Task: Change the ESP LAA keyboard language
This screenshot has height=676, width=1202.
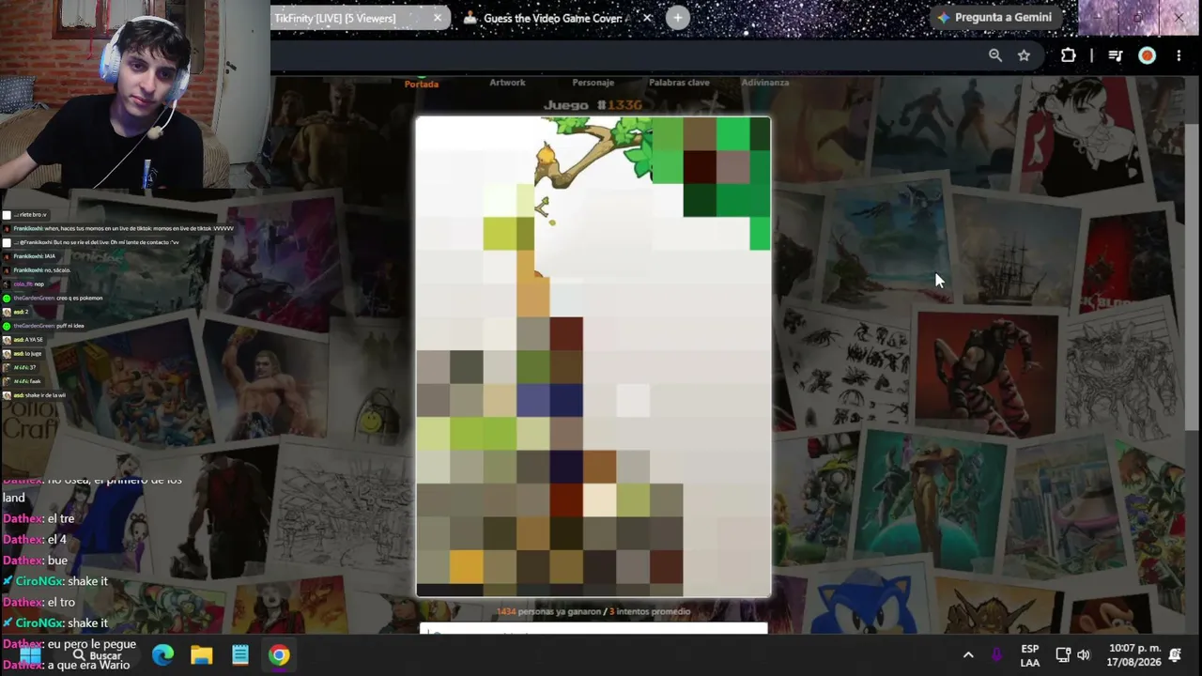Action: click(x=1029, y=655)
